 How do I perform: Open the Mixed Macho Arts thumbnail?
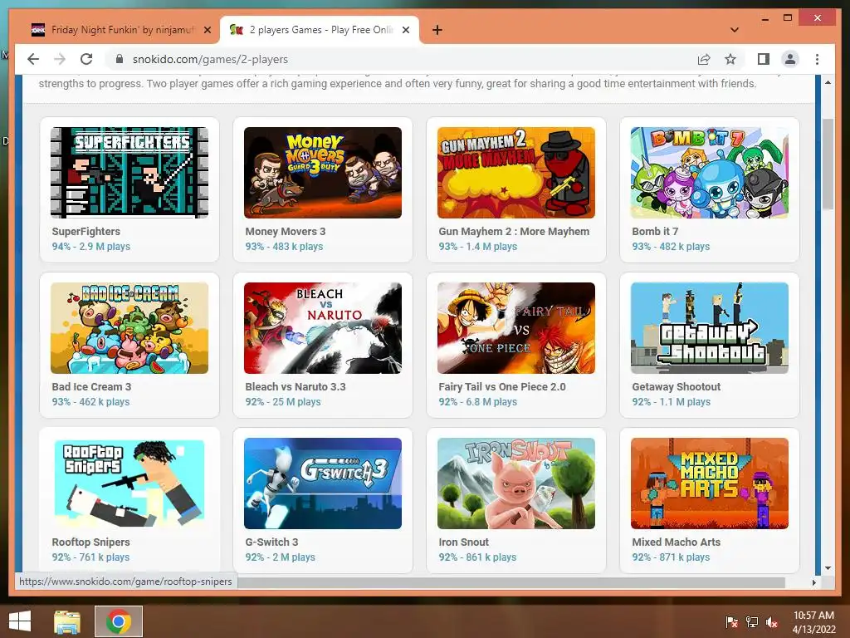coord(710,483)
